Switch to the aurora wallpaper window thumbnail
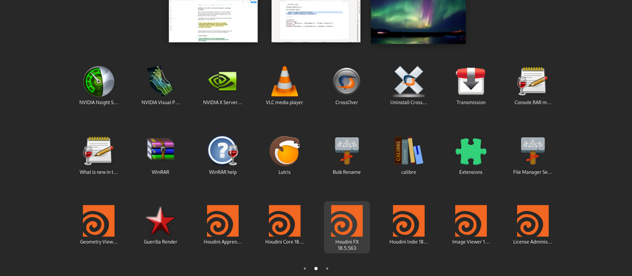 418,21
